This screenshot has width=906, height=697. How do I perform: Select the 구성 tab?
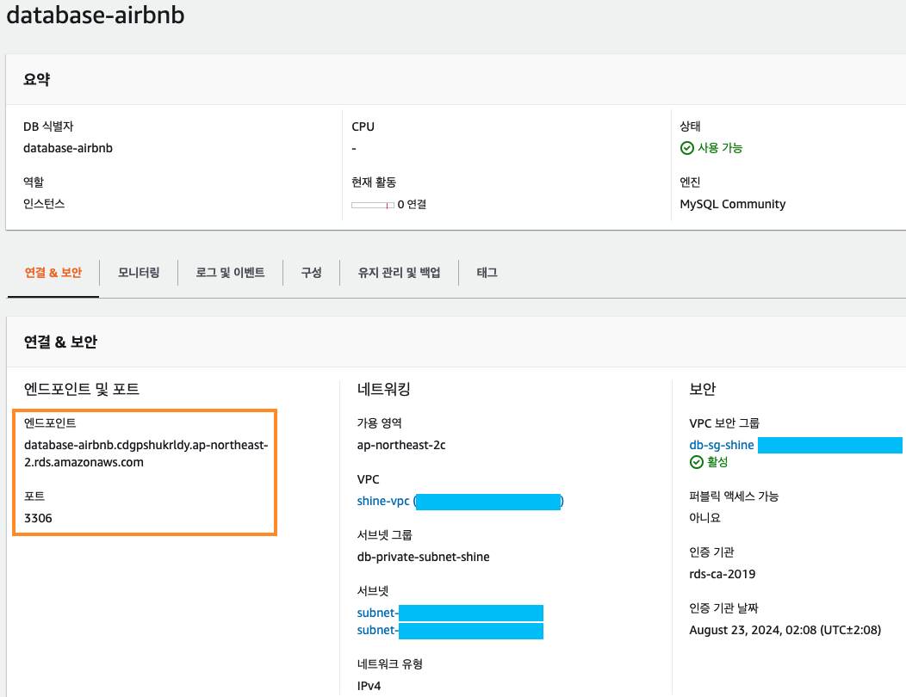click(311, 273)
